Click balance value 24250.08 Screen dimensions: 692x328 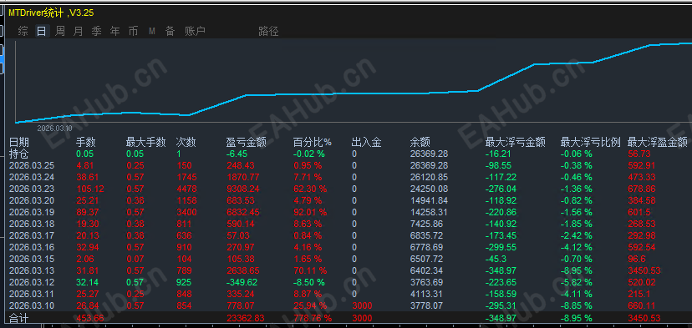pyautogui.click(x=429, y=189)
